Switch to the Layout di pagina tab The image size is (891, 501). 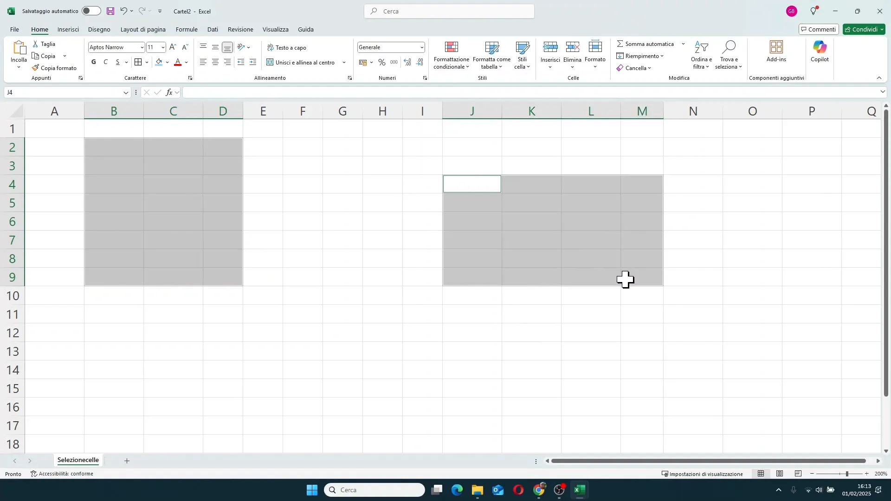point(143,29)
